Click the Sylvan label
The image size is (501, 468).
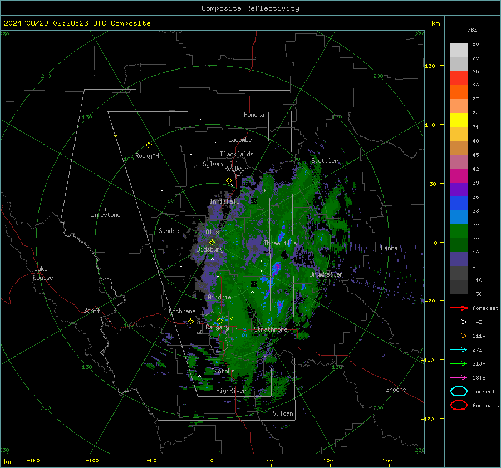(x=213, y=164)
